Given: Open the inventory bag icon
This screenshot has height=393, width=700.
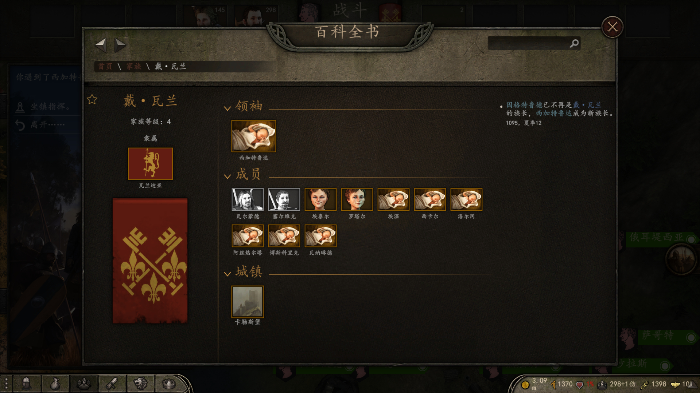Looking at the screenshot, I should coord(55,383).
